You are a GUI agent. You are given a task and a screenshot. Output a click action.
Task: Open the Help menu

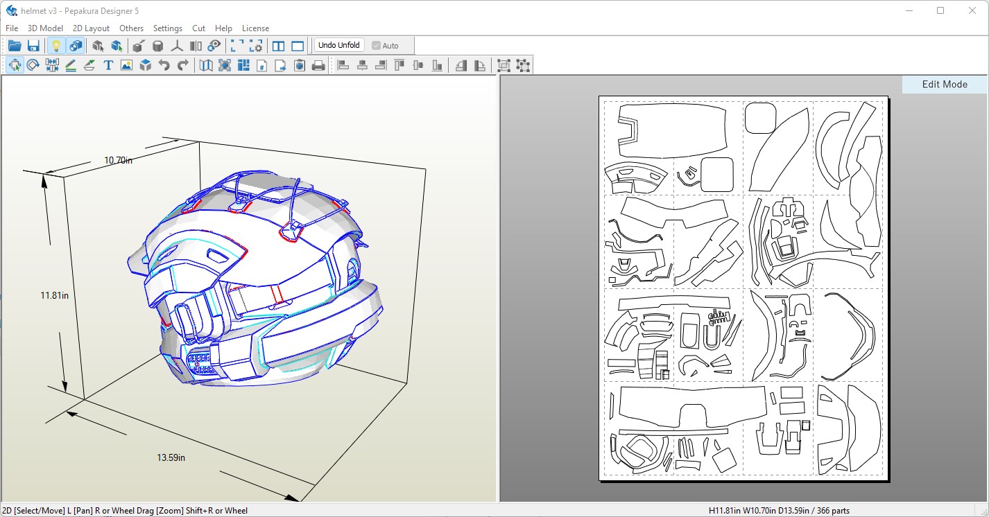(223, 28)
